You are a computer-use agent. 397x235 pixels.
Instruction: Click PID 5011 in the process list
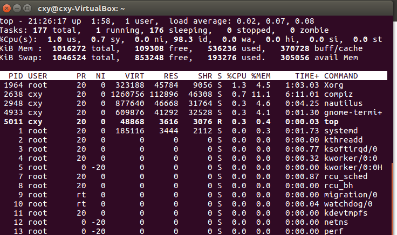click(x=13, y=122)
